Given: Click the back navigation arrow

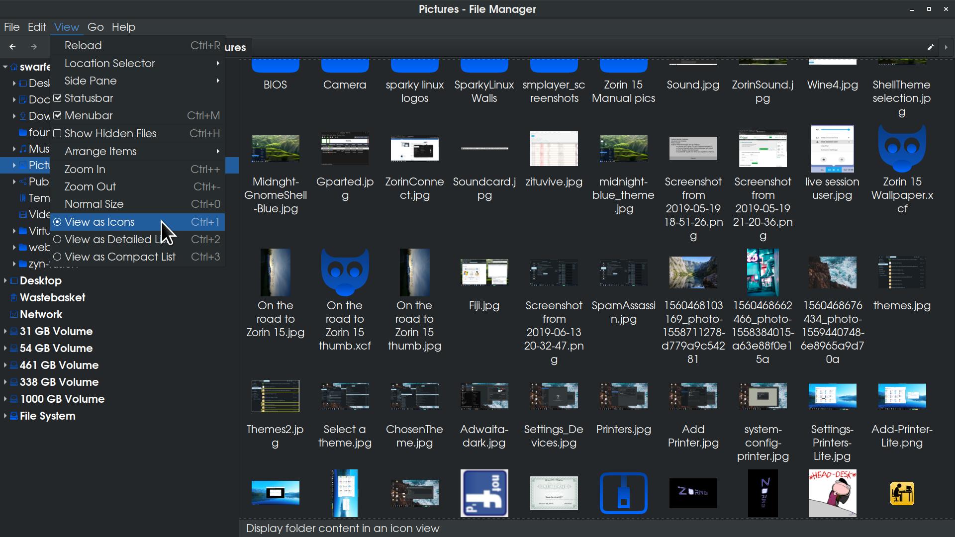Looking at the screenshot, I should tap(12, 47).
